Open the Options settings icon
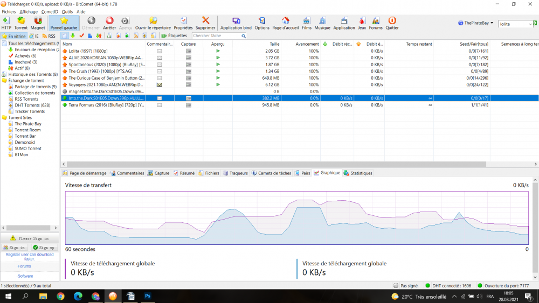539x303 pixels. click(x=261, y=23)
